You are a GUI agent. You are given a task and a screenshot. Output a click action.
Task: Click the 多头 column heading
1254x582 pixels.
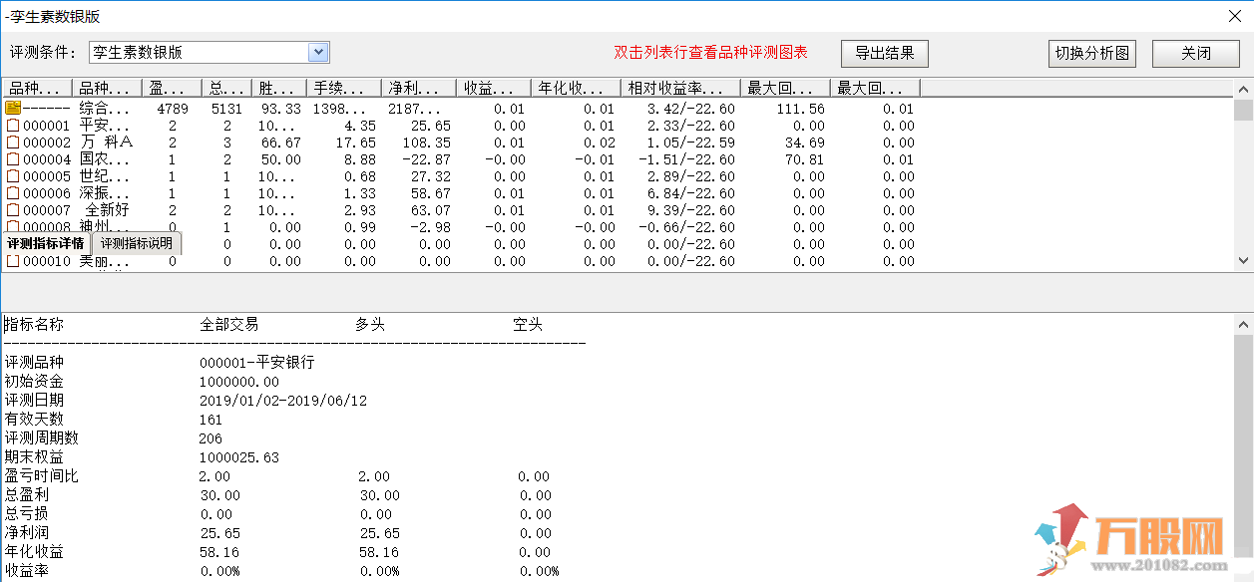[370, 325]
